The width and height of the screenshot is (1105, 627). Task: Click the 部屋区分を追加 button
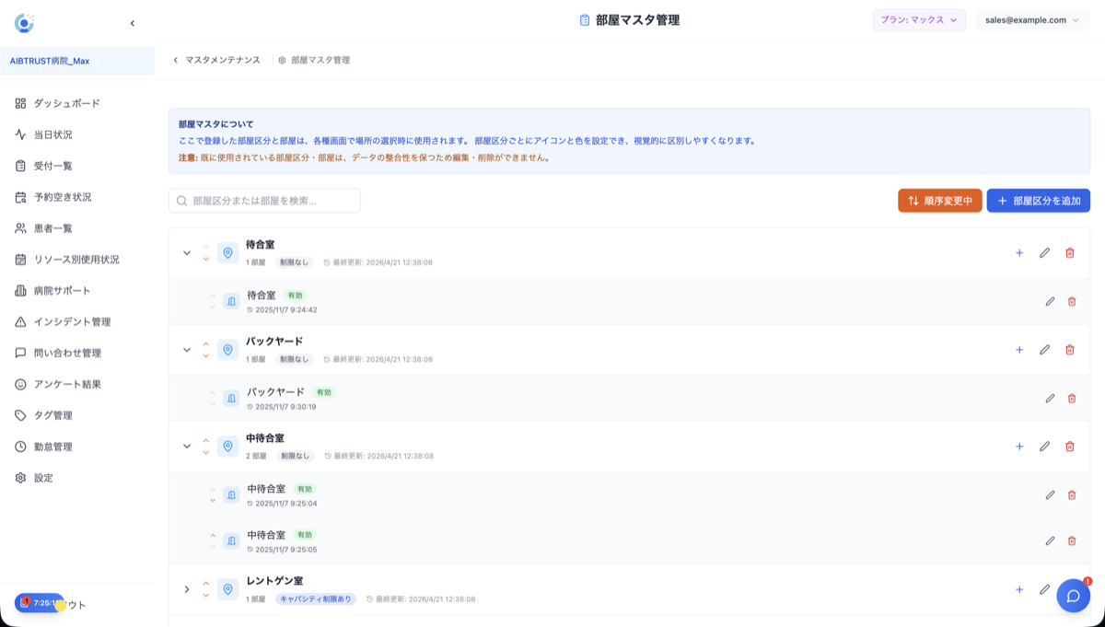[x=1038, y=200]
